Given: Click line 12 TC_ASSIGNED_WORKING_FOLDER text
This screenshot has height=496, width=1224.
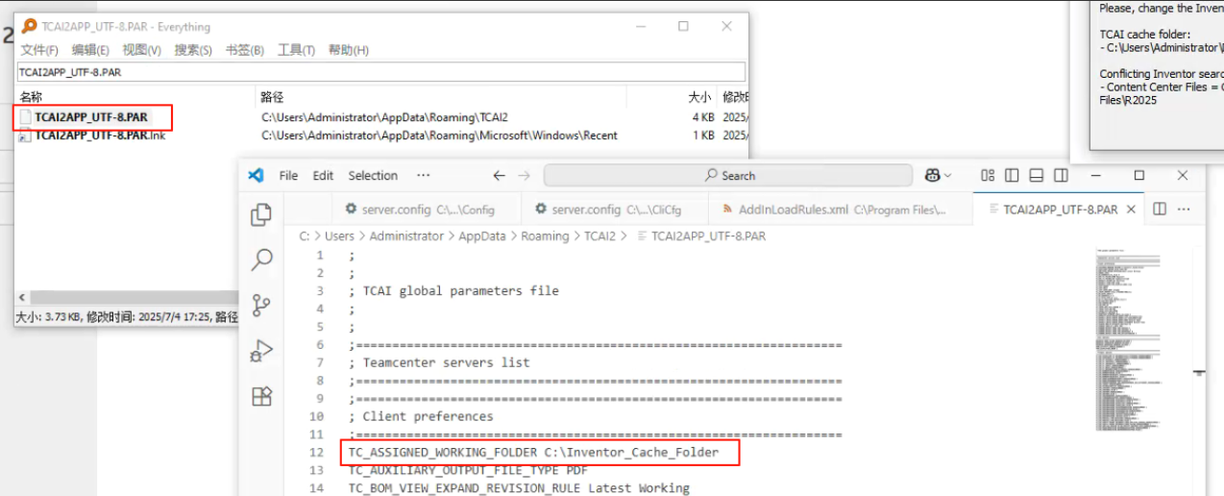Looking at the screenshot, I should pyautogui.click(x=533, y=452).
